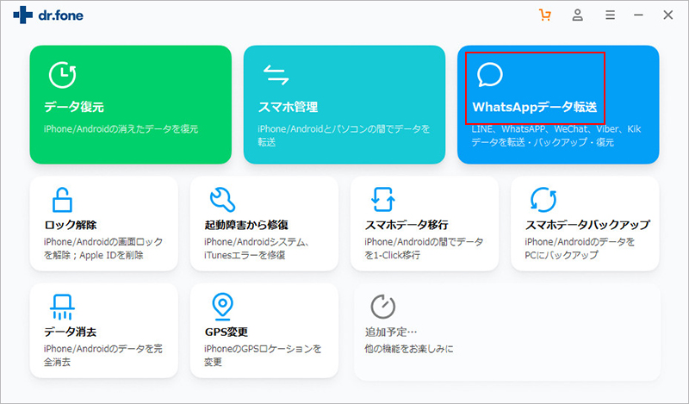689x404 pixels.
Task: Open the スマホ管理 heading
Action: point(288,107)
